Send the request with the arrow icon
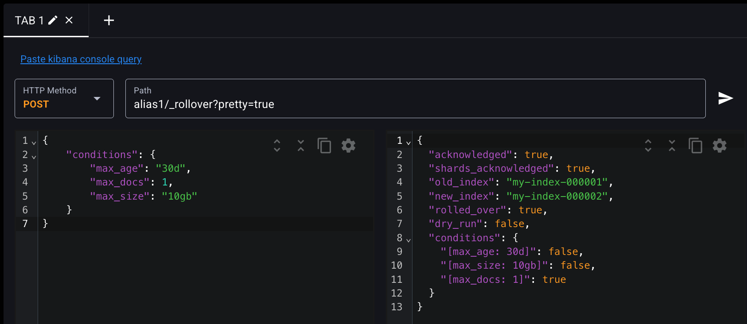The width and height of the screenshot is (747, 324). 725,98
